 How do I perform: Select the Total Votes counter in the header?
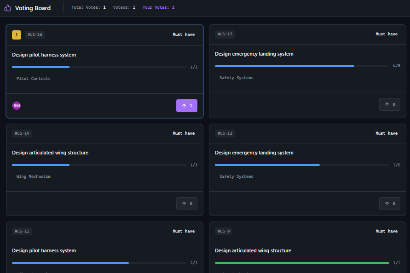(89, 7)
